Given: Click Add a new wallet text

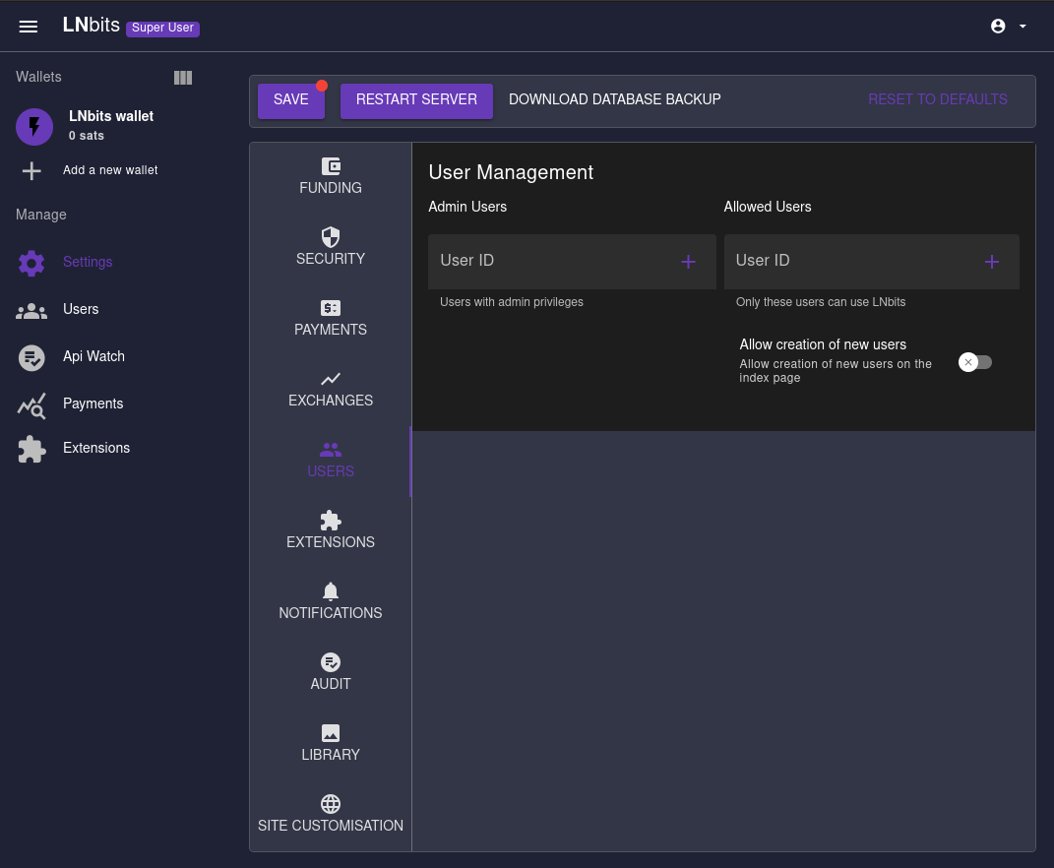Looking at the screenshot, I should [110, 170].
